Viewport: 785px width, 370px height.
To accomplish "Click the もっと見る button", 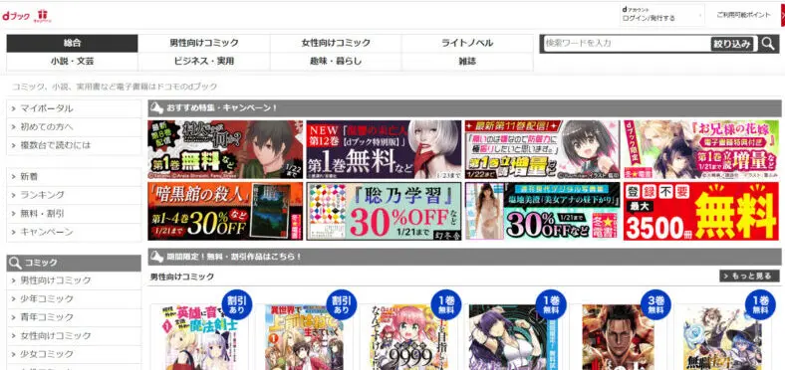I will click(x=749, y=276).
